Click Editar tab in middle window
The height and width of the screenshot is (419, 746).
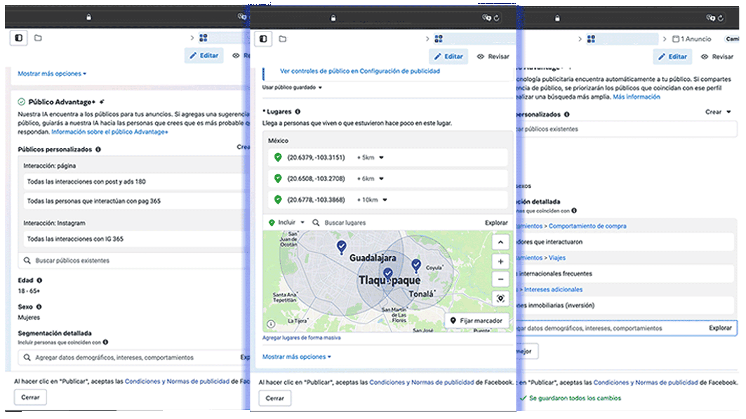coord(449,57)
